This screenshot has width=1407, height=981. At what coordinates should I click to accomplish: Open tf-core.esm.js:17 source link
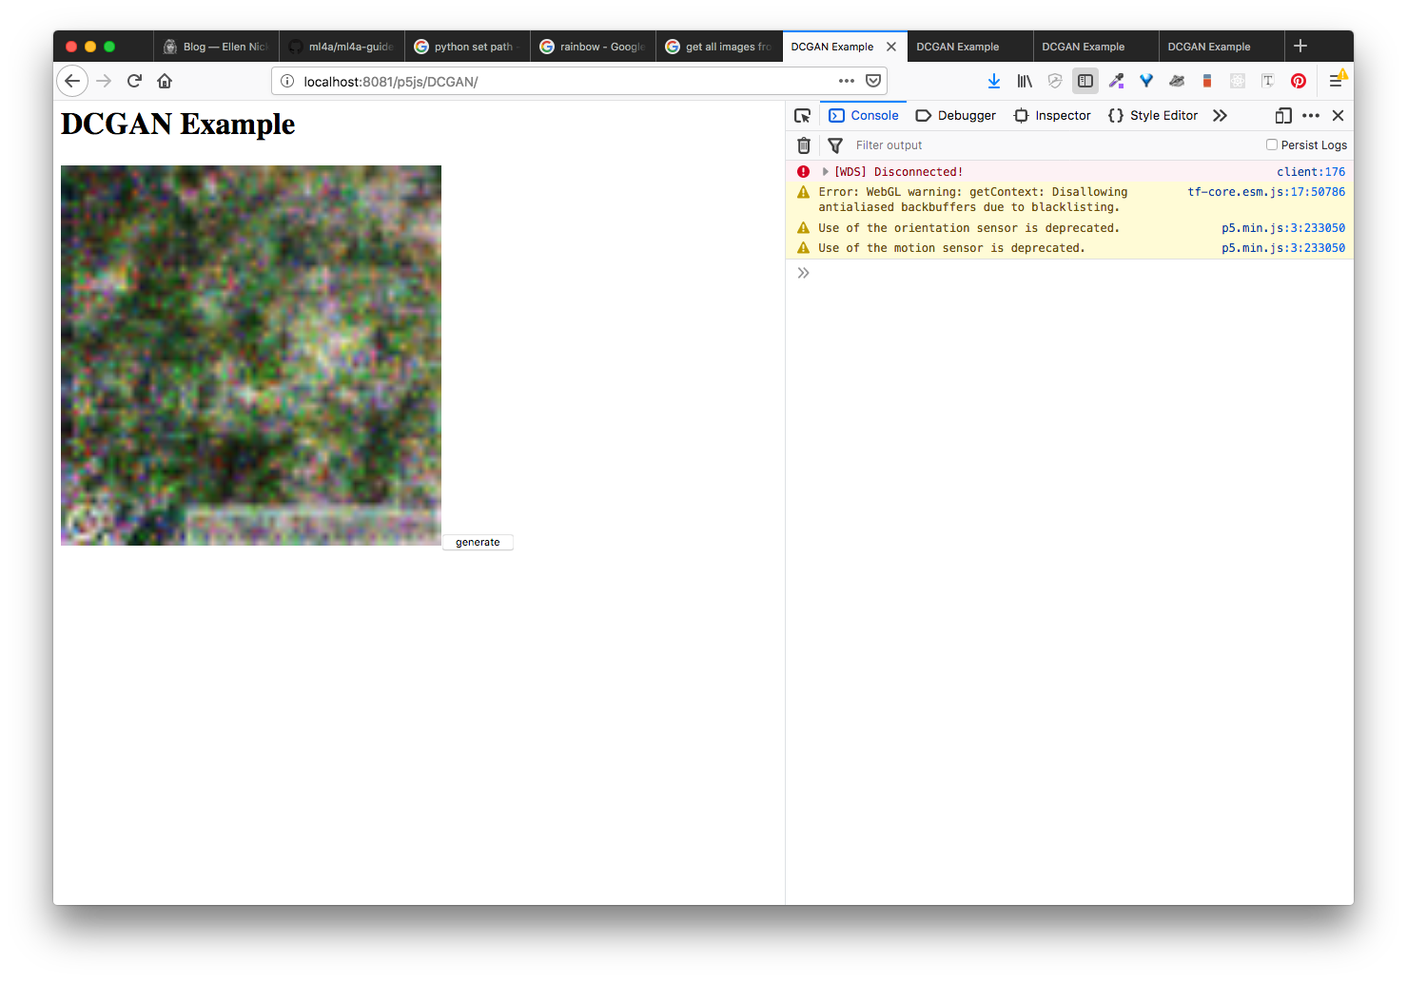click(1266, 191)
